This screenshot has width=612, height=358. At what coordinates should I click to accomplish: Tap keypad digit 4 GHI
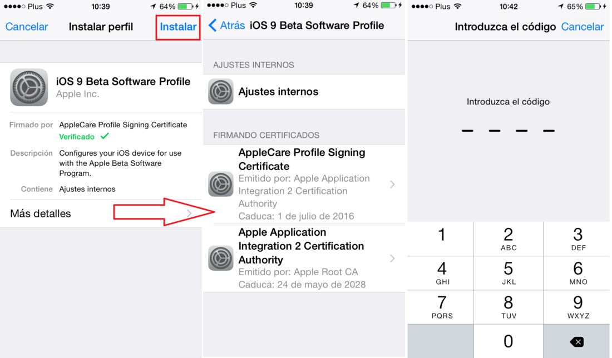pyautogui.click(x=441, y=273)
